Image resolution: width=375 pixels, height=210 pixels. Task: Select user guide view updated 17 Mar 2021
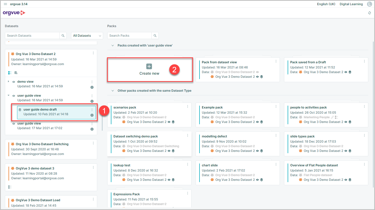[x=51, y=126]
